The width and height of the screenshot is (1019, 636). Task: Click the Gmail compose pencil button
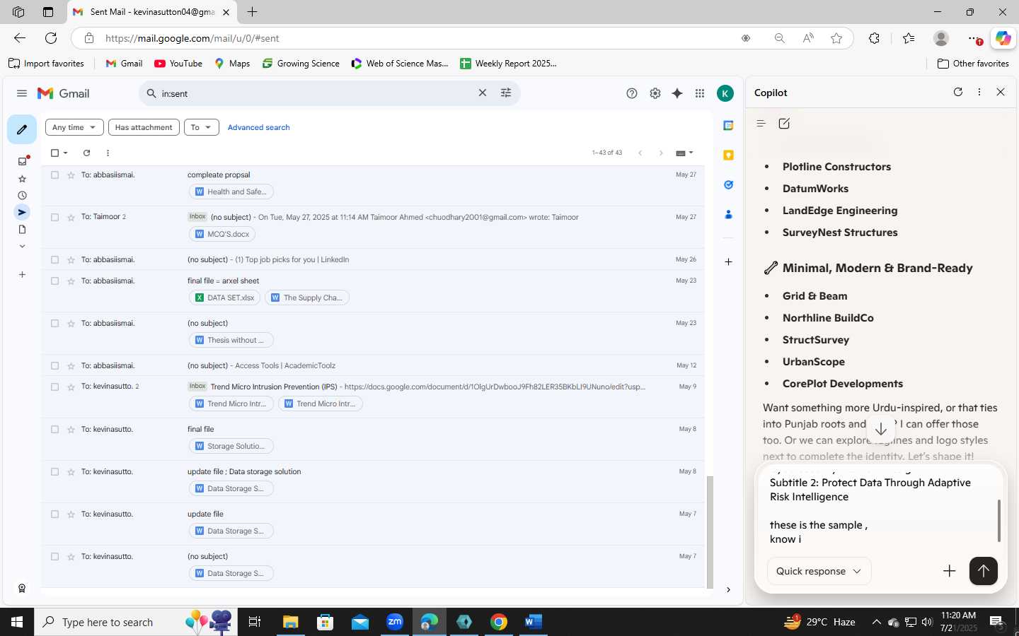[22, 129]
